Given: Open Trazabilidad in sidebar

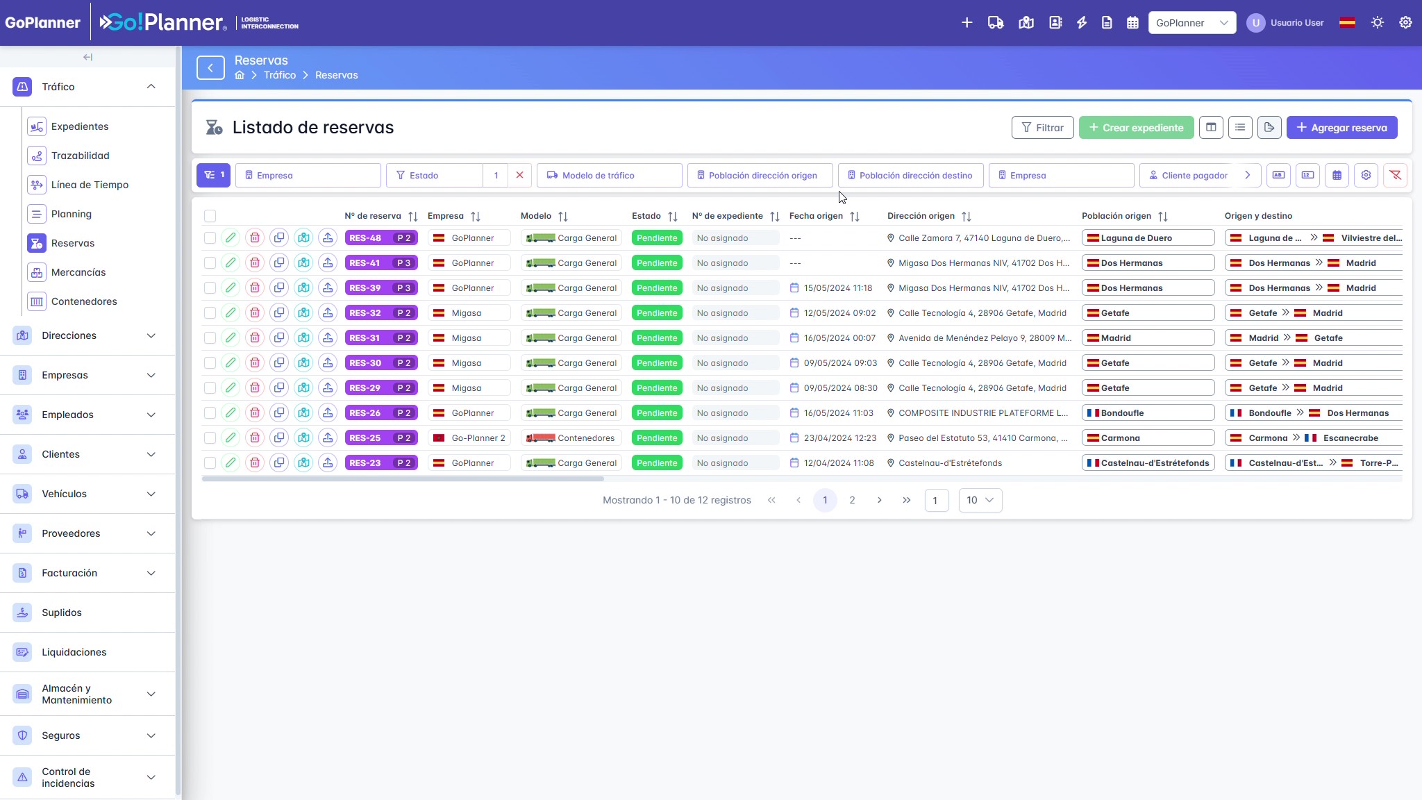Looking at the screenshot, I should tap(80, 156).
